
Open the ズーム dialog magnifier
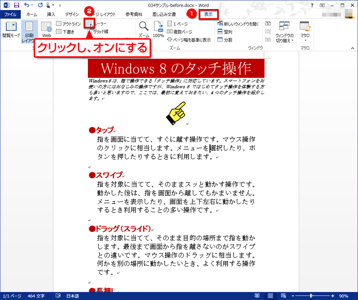[144, 30]
